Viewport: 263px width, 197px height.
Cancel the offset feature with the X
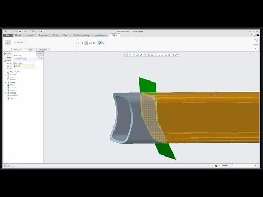point(104,43)
